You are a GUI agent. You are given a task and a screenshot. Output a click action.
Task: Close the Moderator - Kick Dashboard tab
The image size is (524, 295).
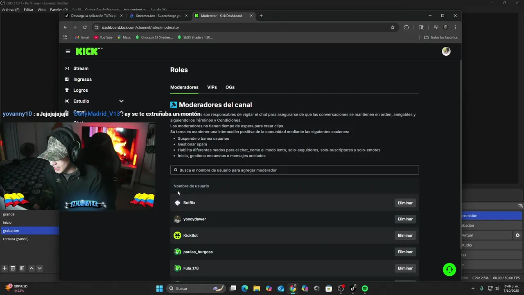coord(251,16)
